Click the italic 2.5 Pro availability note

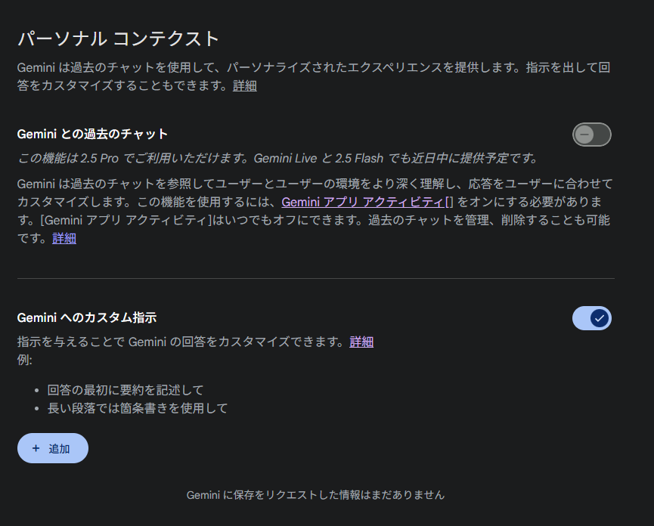point(277,159)
